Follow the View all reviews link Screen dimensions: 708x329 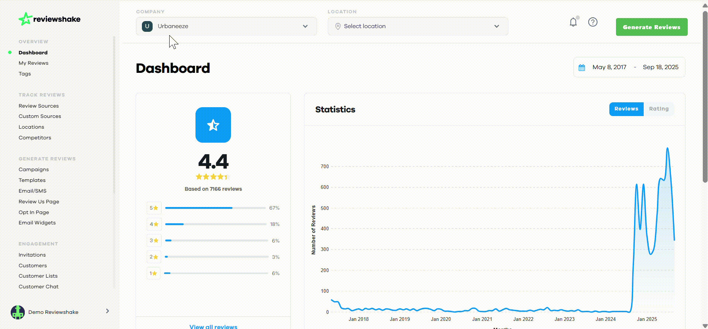(213, 326)
